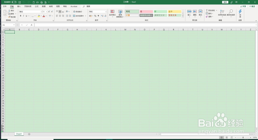
Task: Click the Save disk icon in title bar
Action: point(20,2)
